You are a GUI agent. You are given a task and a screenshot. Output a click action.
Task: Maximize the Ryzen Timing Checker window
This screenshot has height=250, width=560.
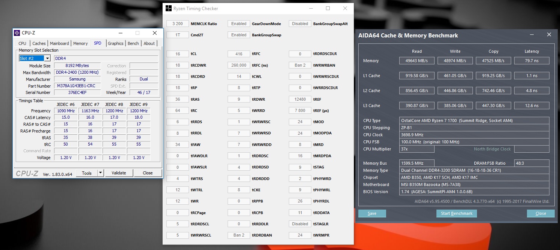coord(328,8)
